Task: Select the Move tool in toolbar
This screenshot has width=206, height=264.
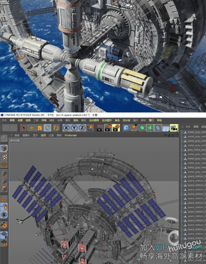Action: (x=32, y=128)
